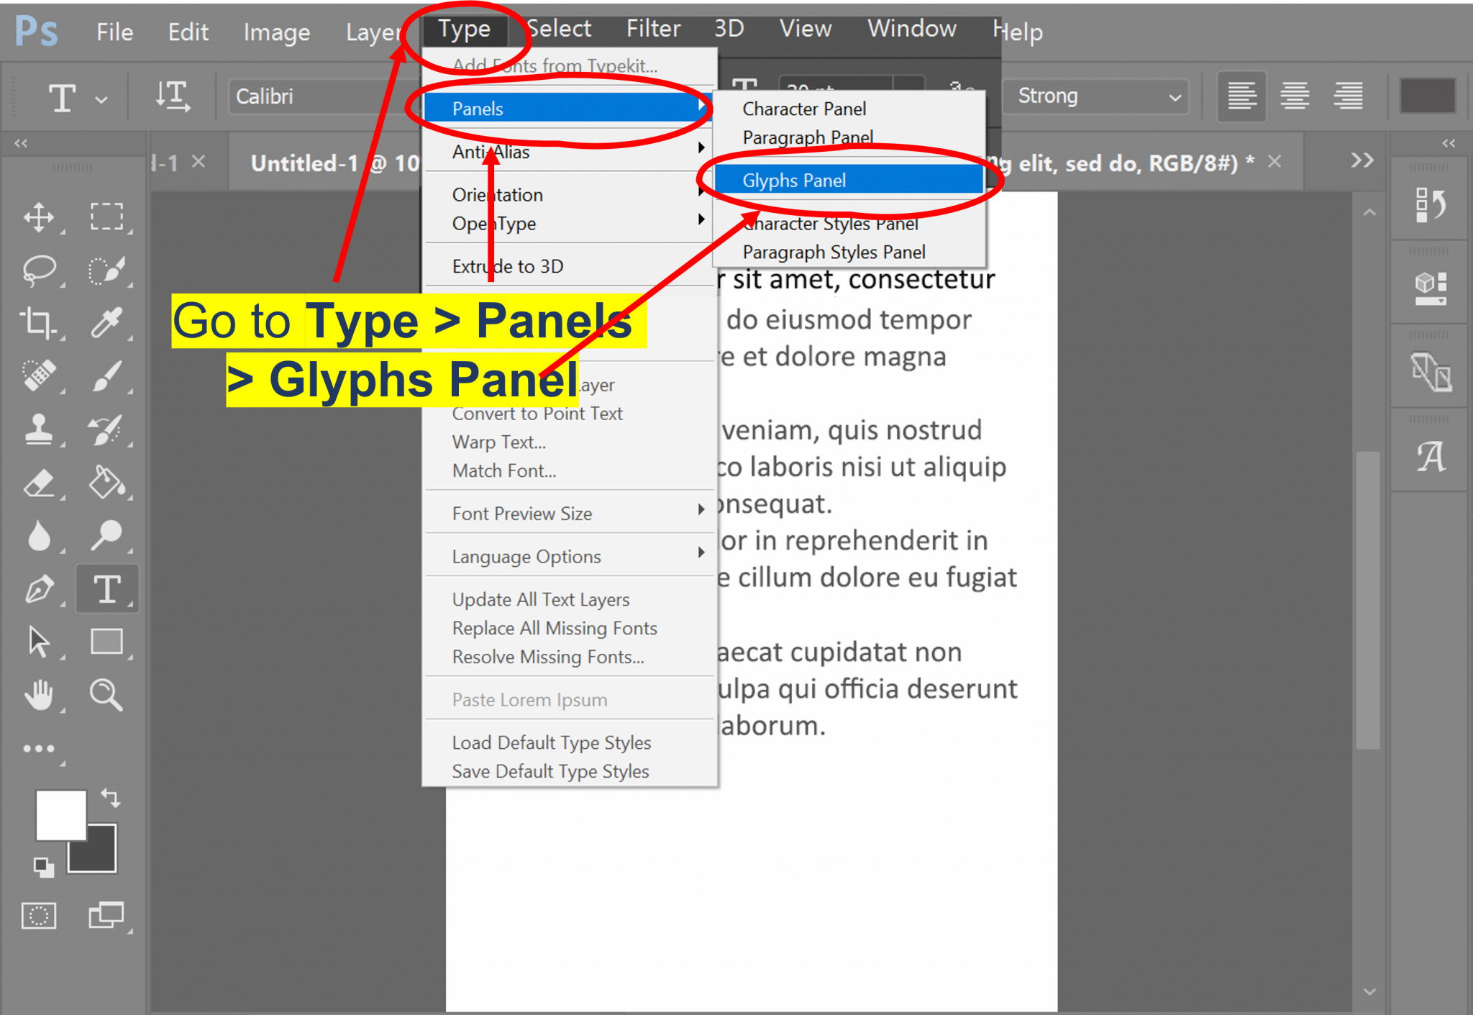Select the Path Selection tool
1473x1015 pixels.
pos(39,642)
